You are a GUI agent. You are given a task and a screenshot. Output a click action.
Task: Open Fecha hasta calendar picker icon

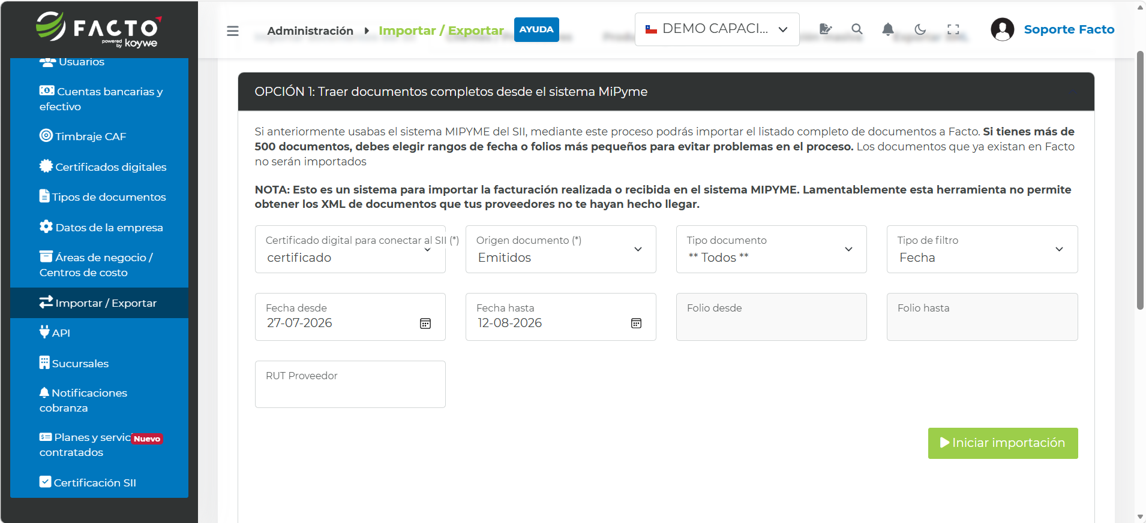[636, 324]
